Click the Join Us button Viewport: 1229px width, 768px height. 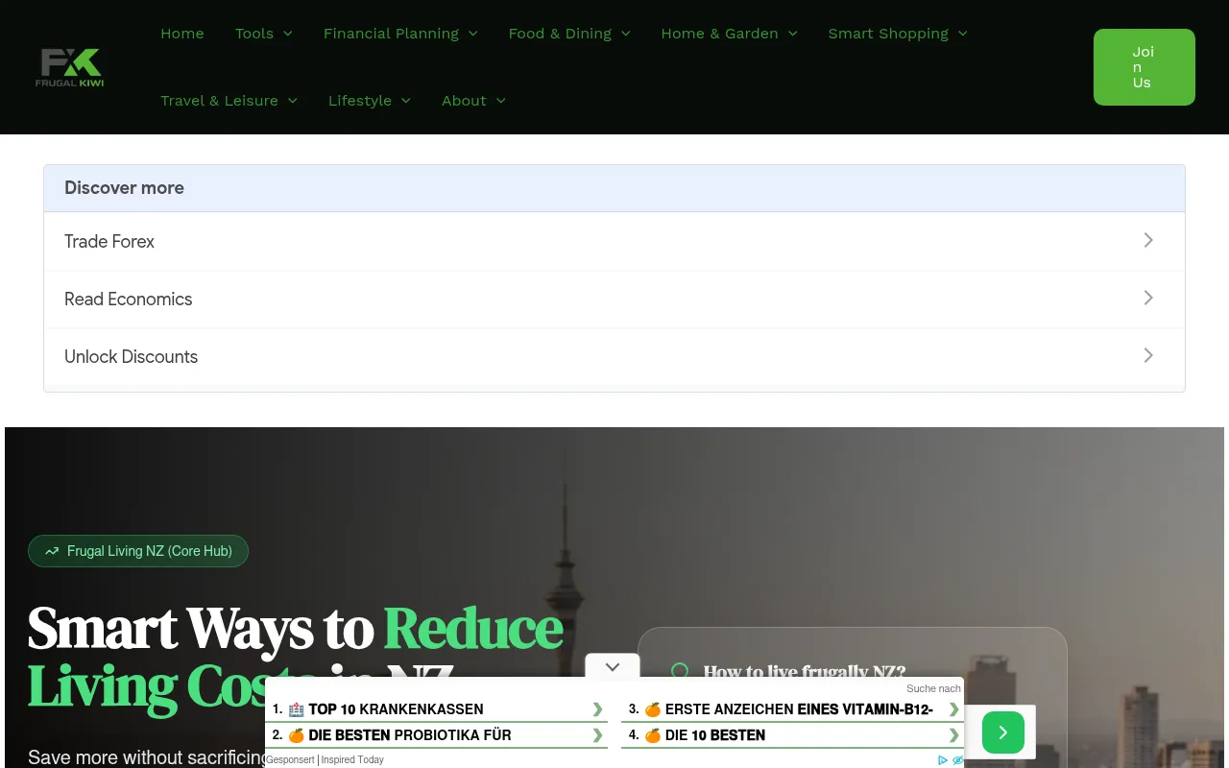pos(1145,67)
